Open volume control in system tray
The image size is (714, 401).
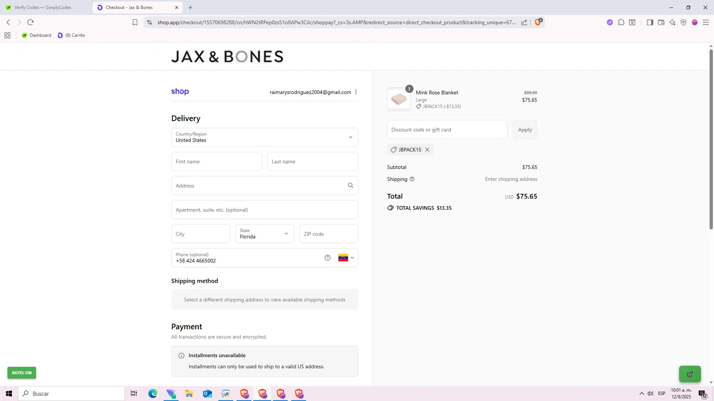(x=651, y=393)
